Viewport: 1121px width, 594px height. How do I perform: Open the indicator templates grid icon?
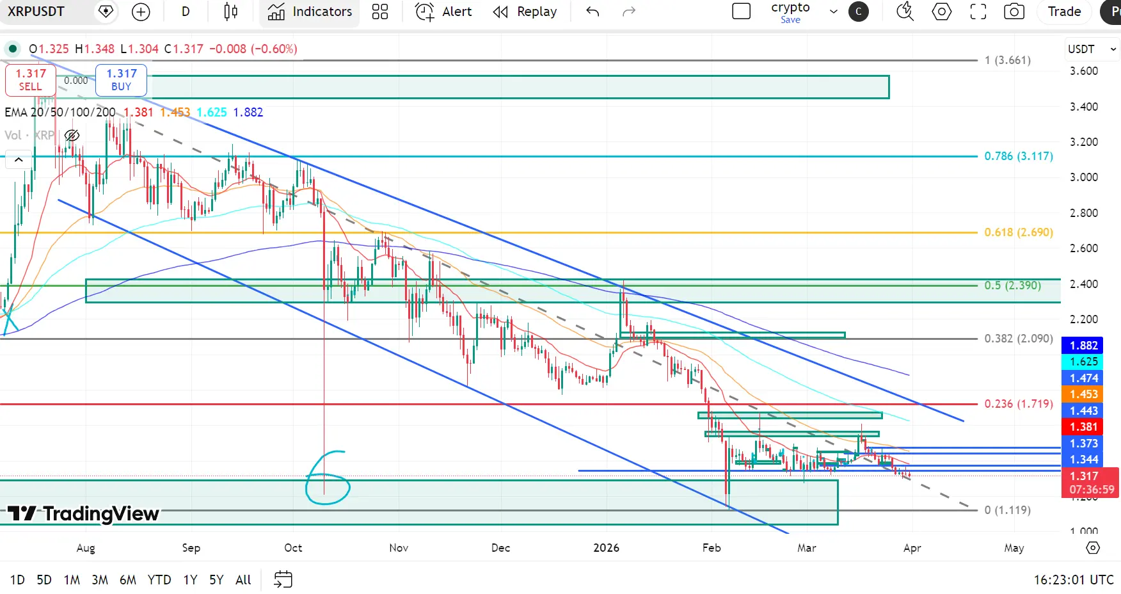[x=380, y=12]
